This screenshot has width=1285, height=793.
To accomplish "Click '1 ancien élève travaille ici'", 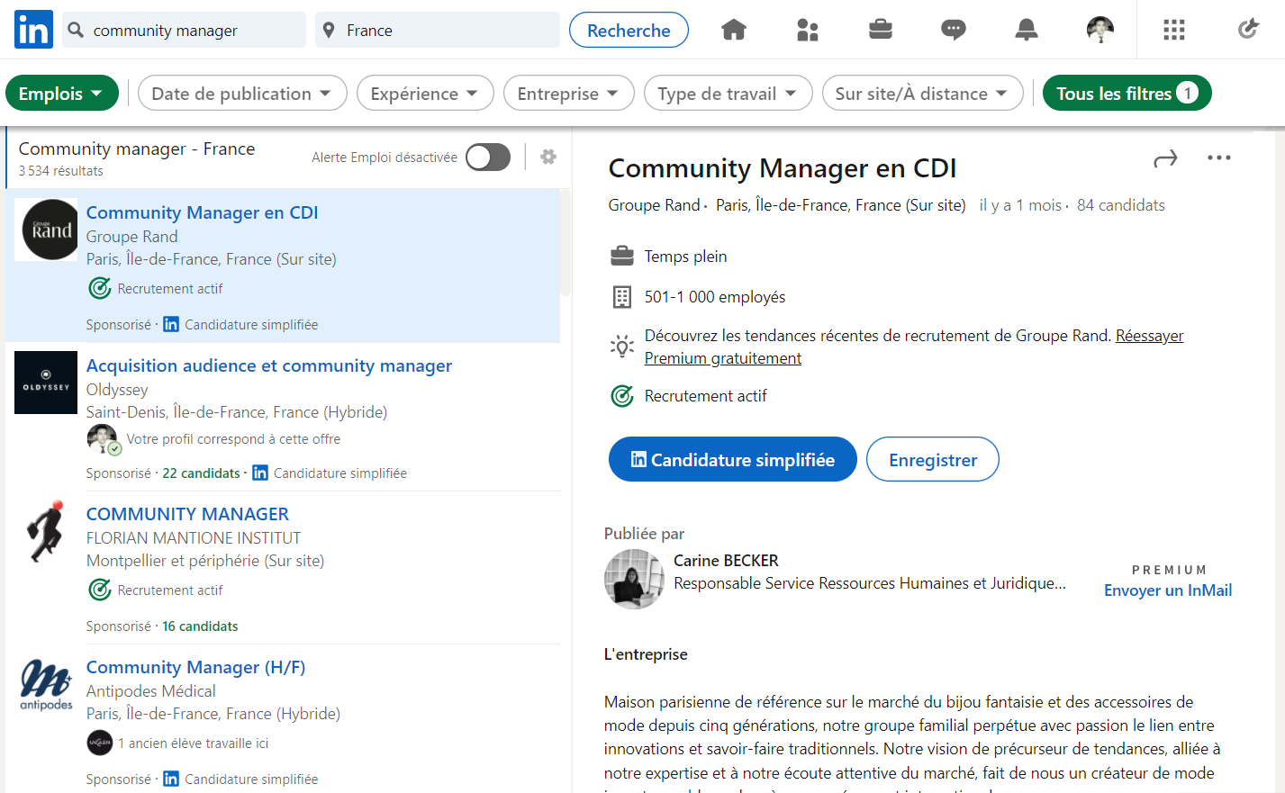I will (193, 743).
